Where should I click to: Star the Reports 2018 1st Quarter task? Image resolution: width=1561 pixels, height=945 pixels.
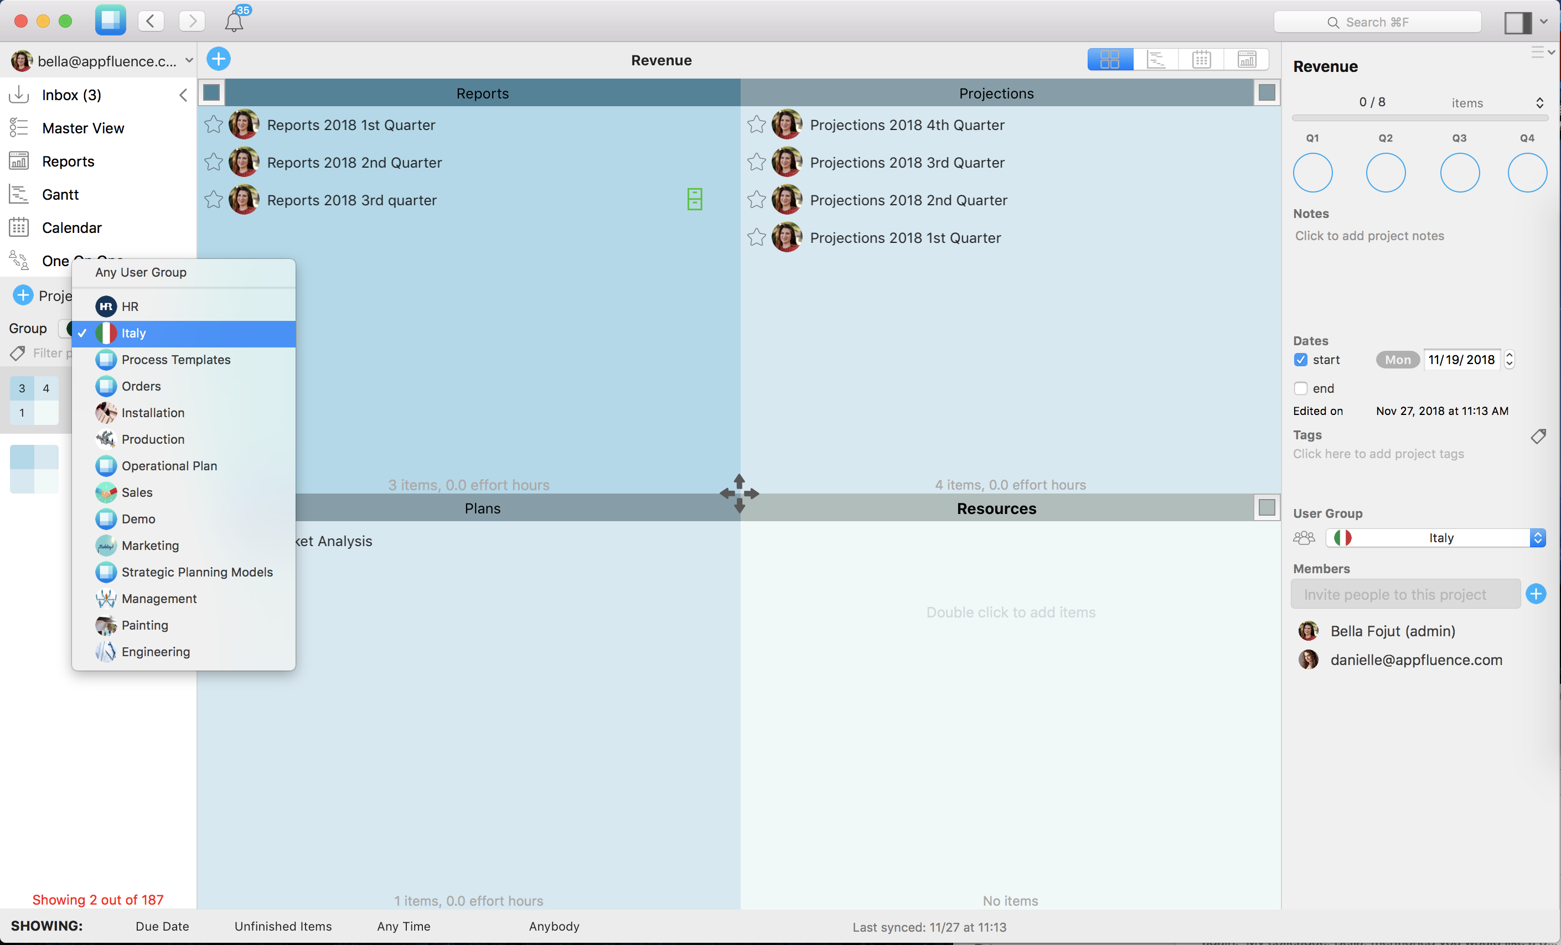[x=213, y=124]
